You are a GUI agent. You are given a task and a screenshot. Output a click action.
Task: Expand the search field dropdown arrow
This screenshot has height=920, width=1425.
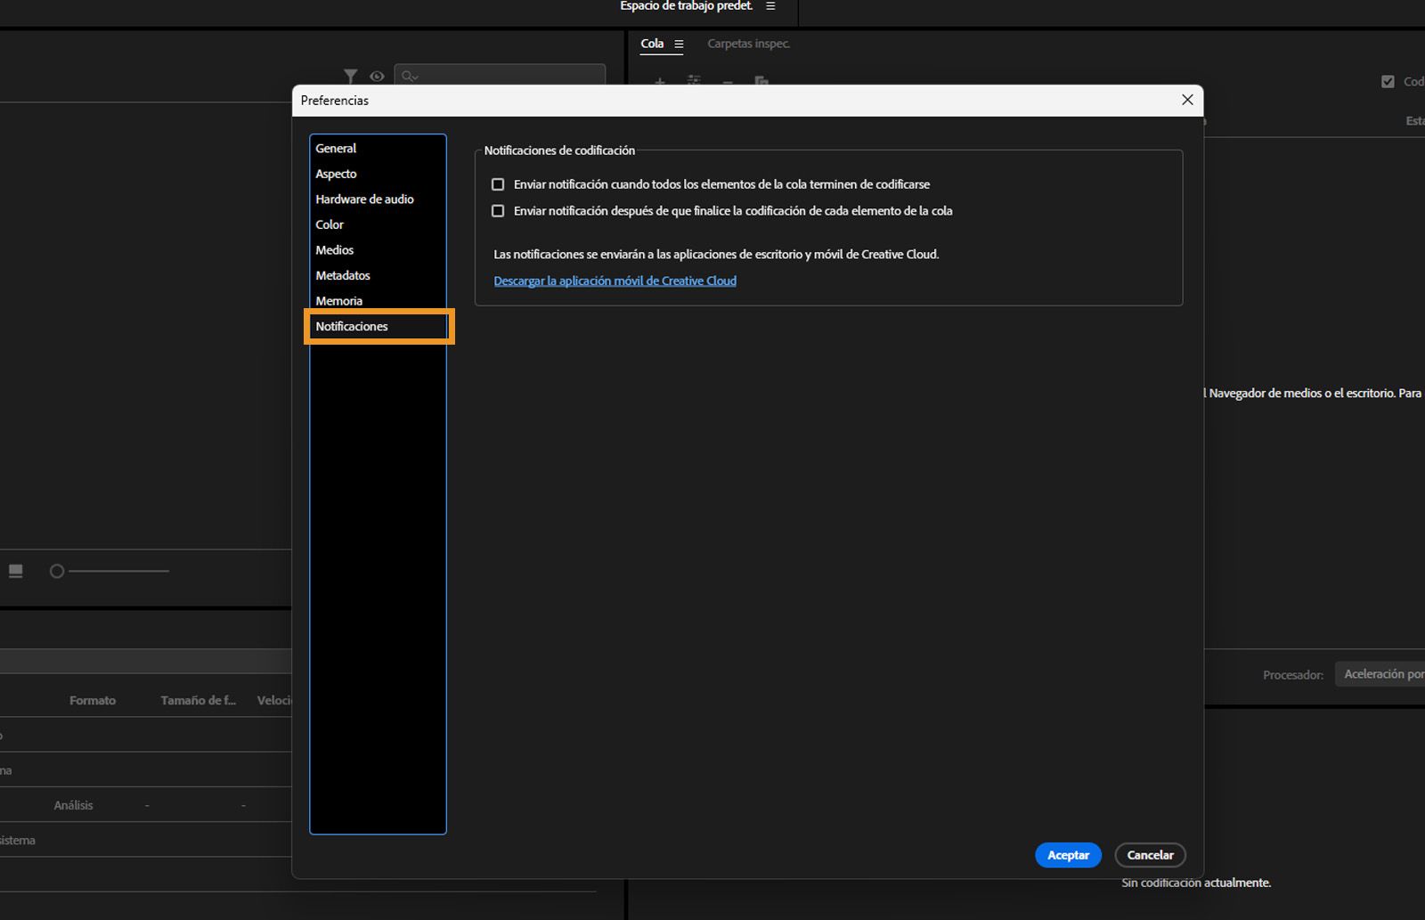pos(416,78)
